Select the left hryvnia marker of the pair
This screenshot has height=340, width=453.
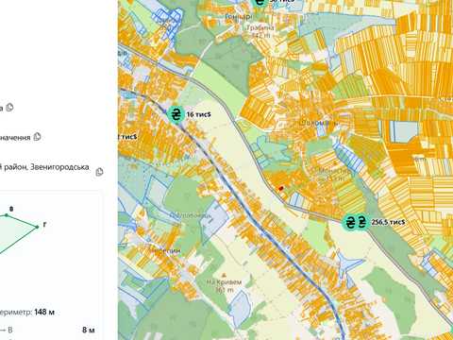coord(349,222)
